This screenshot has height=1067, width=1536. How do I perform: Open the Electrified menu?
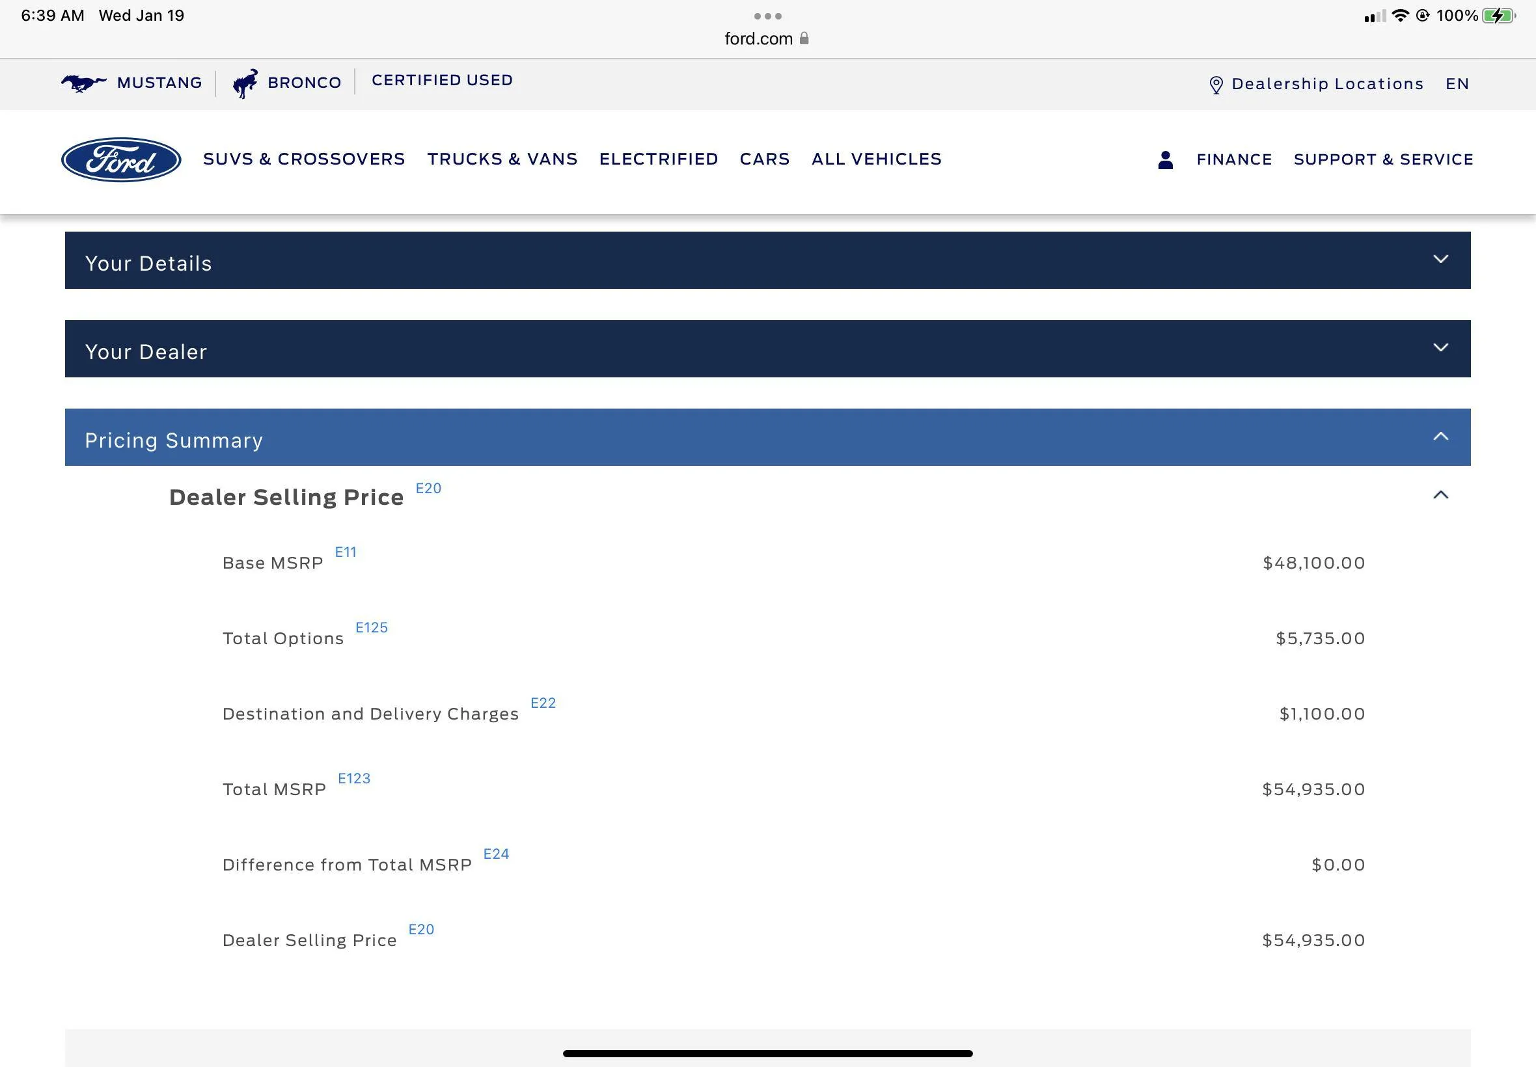tap(659, 159)
